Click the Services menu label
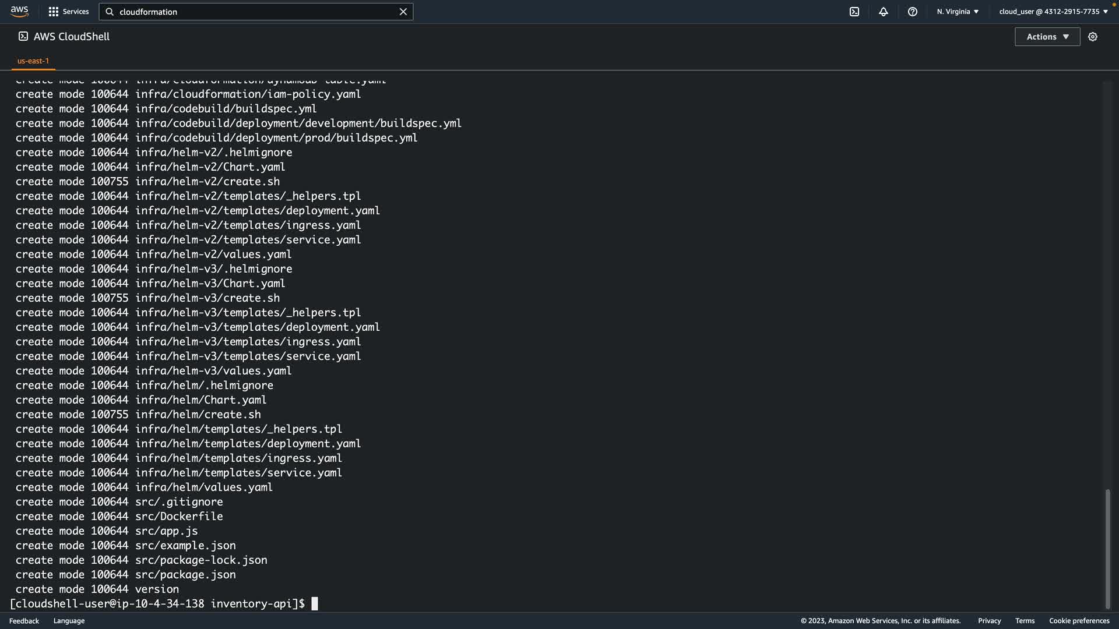 (76, 12)
